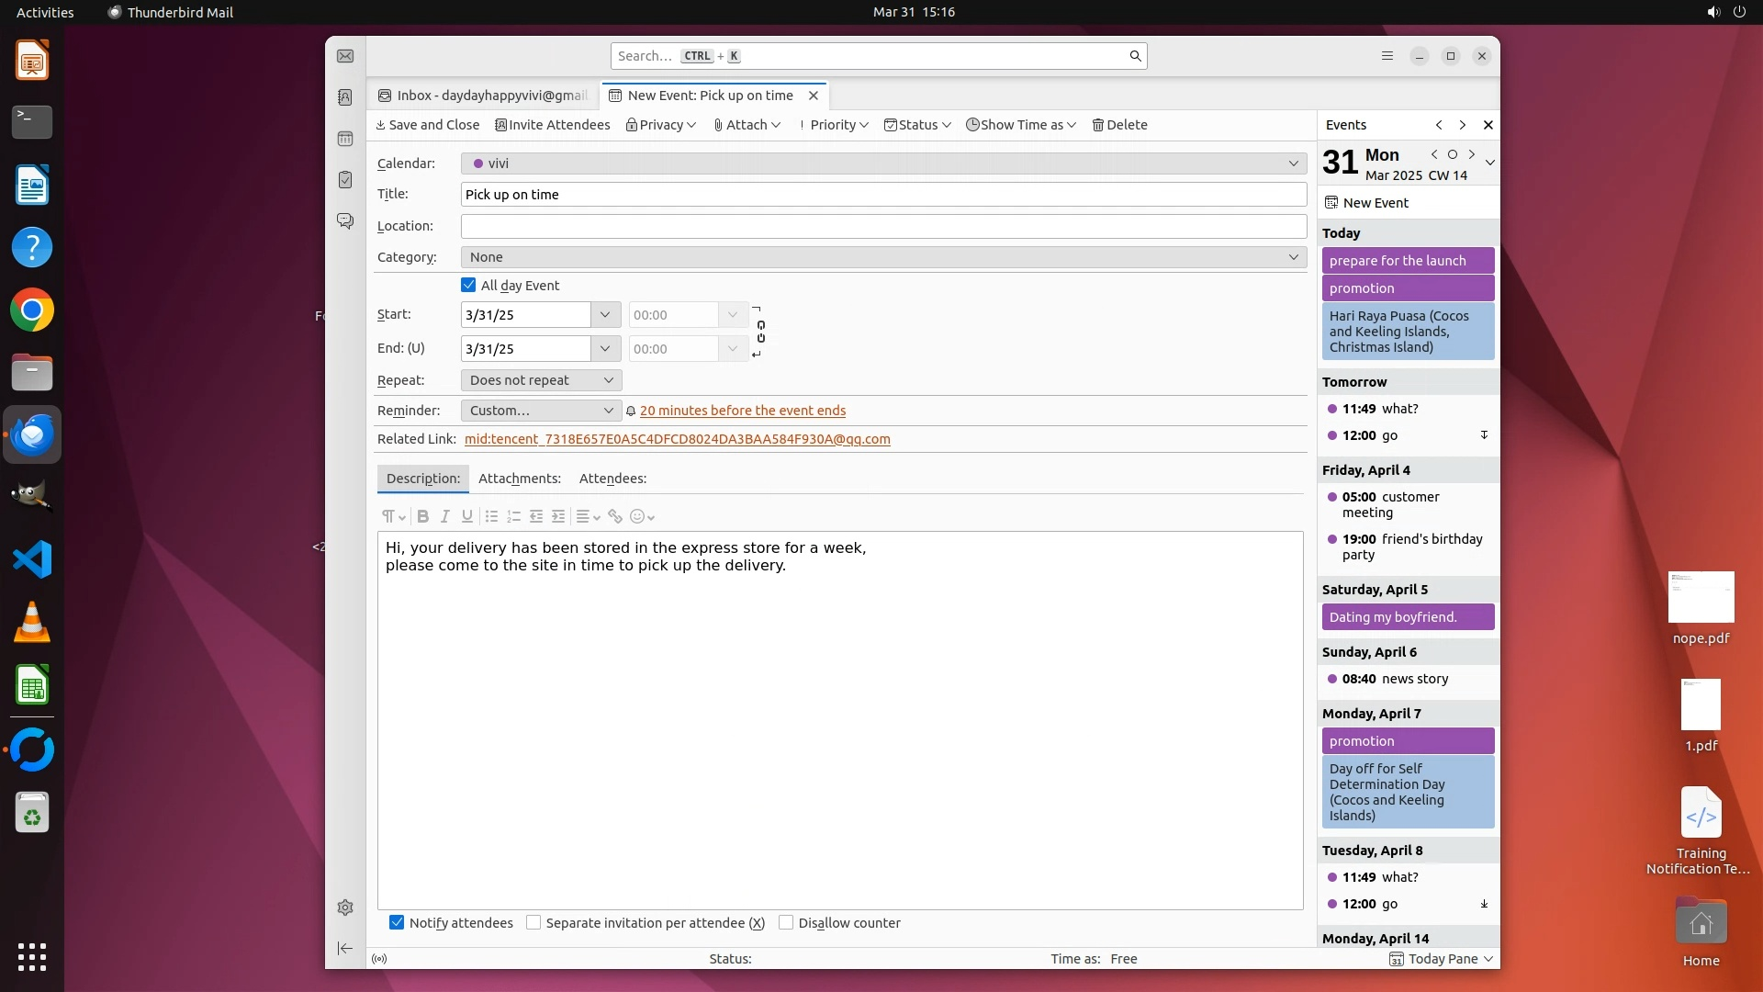Open the Privacy dropdown menu
The image size is (1763, 992).
661,125
